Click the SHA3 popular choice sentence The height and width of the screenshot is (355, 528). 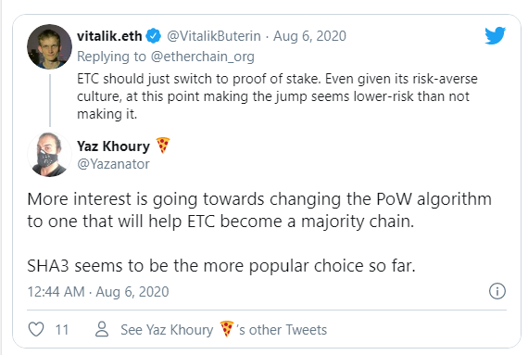221,266
